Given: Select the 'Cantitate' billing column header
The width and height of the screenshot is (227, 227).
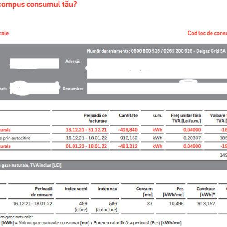Looking at the screenshot, I should (x=128, y=115).
